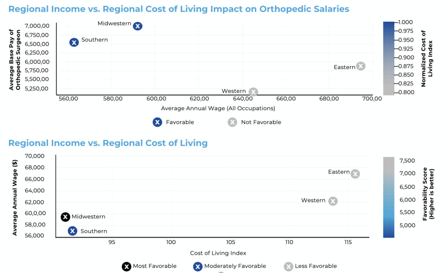Click the Regional Income vs. Regional Cost of Living title
The height and width of the screenshot is (273, 447).
tap(108, 143)
